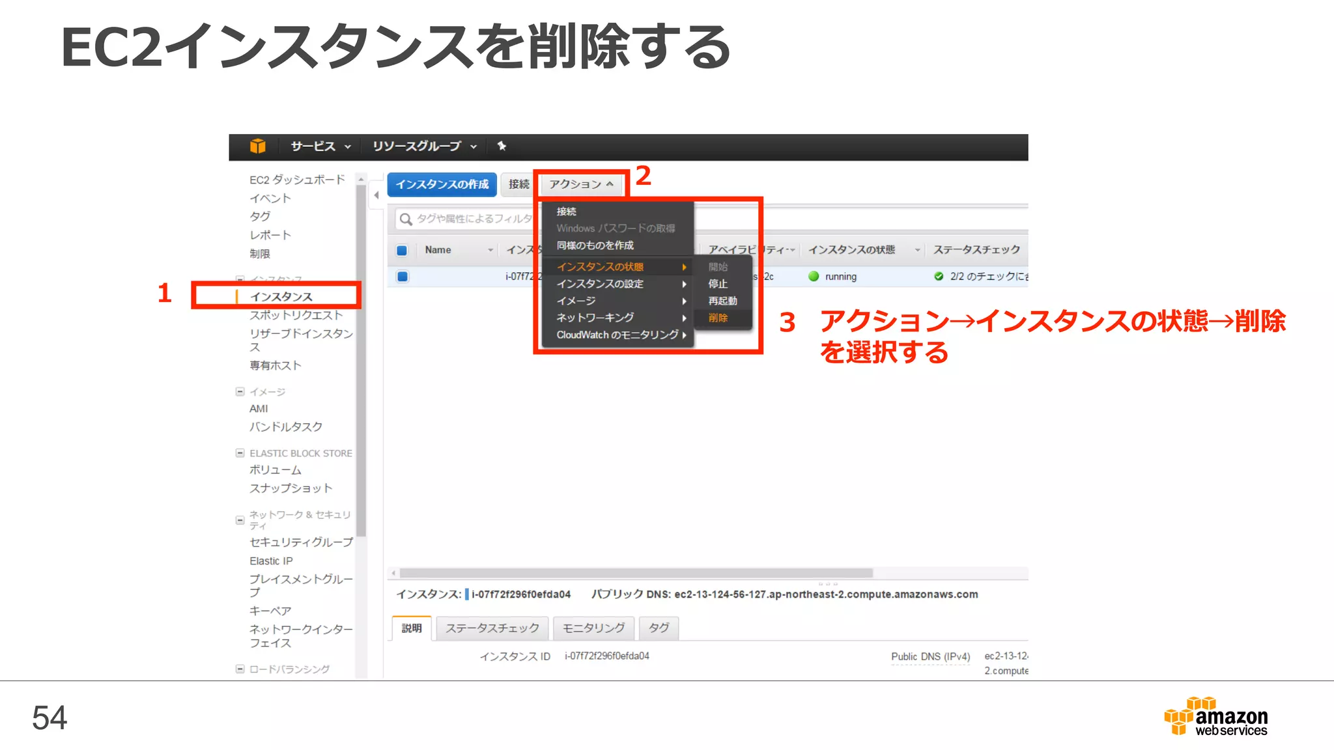Collapse the イメージ sidebar section
Screen dimensions: 1334x750
click(x=240, y=391)
